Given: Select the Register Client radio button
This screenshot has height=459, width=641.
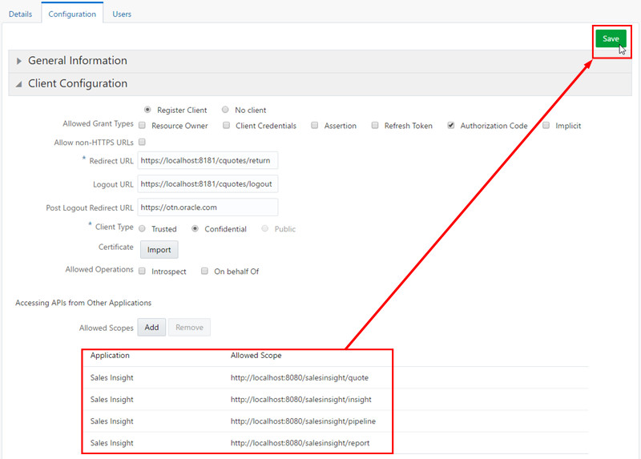Looking at the screenshot, I should (x=147, y=110).
